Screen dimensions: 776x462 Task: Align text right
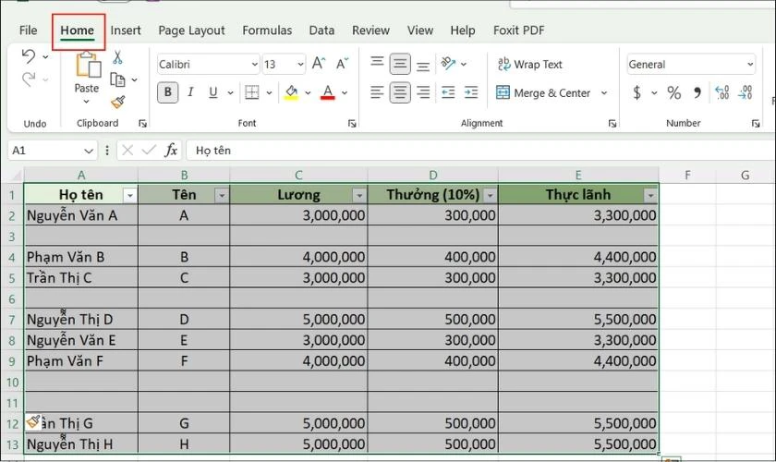pyautogui.click(x=423, y=92)
